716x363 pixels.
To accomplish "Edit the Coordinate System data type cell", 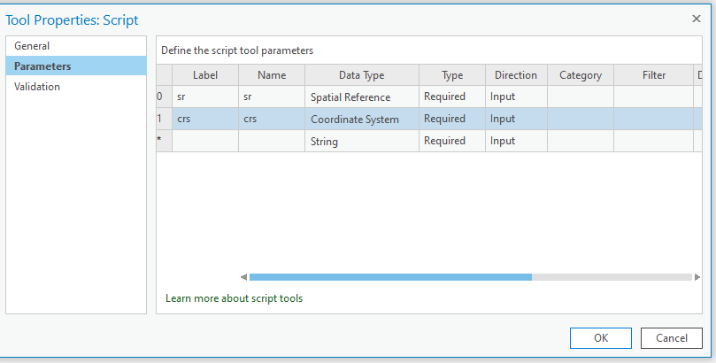I will pos(361,119).
